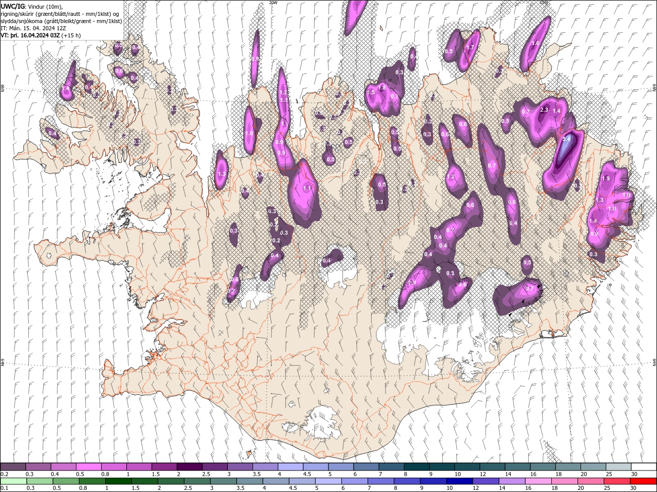Click the 'VT: þri. 16.04.2024 03Z' valid time
The image size is (657, 492).
(30, 35)
